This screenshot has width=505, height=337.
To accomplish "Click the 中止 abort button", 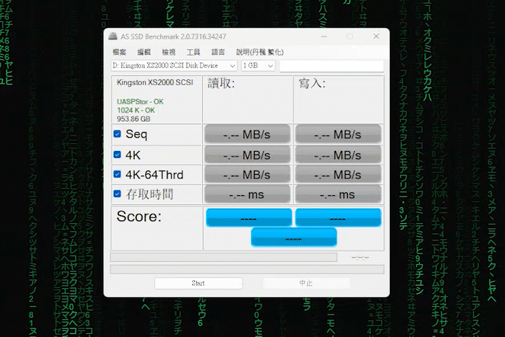I will pos(306,283).
